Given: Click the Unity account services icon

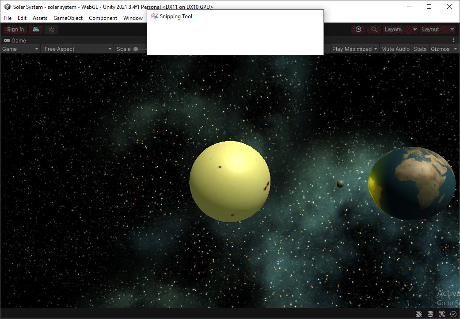Looking at the screenshot, I should click(51, 29).
